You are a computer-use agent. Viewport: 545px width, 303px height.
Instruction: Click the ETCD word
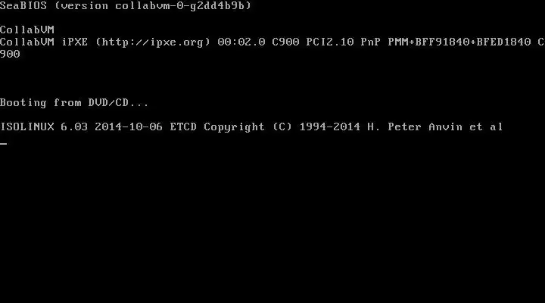183,127
